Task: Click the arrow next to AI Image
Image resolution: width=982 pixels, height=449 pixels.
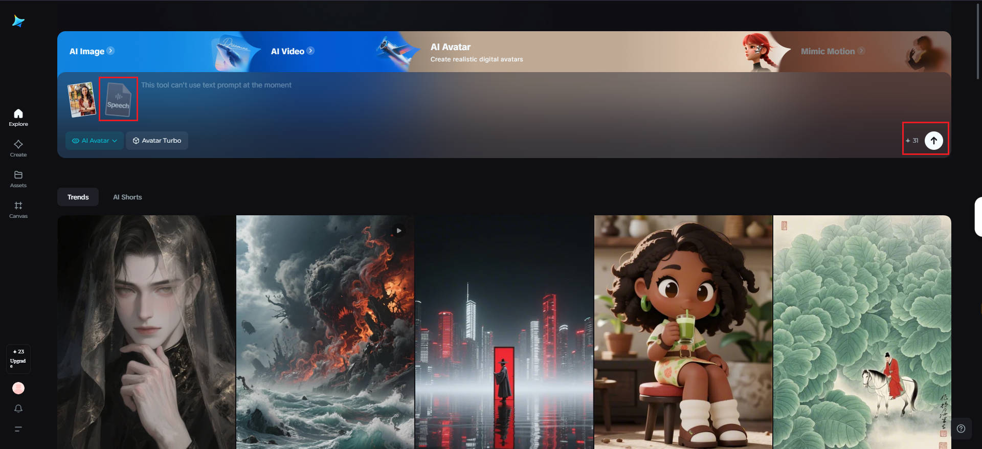Action: pyautogui.click(x=110, y=51)
